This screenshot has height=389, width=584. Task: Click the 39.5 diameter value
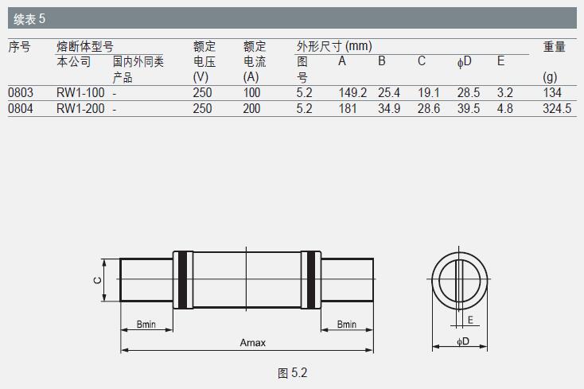[x=468, y=108]
